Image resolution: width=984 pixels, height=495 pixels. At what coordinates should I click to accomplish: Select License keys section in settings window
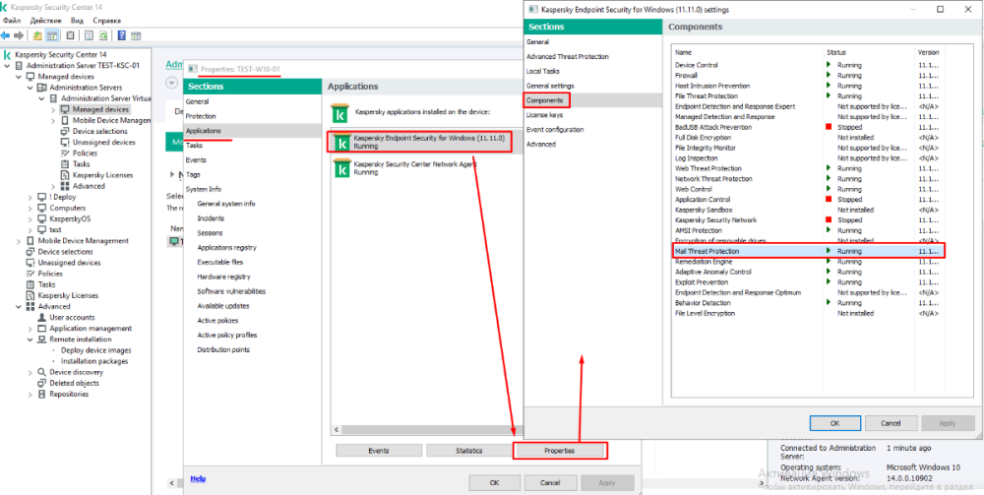click(544, 115)
